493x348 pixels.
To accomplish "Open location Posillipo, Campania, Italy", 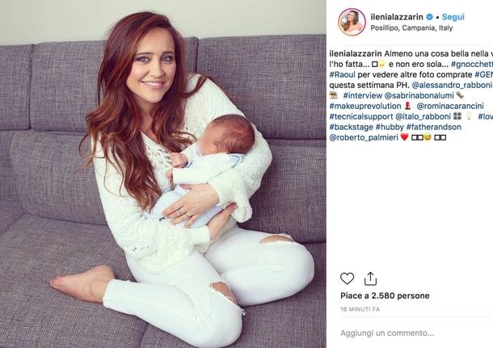I will coord(411,28).
